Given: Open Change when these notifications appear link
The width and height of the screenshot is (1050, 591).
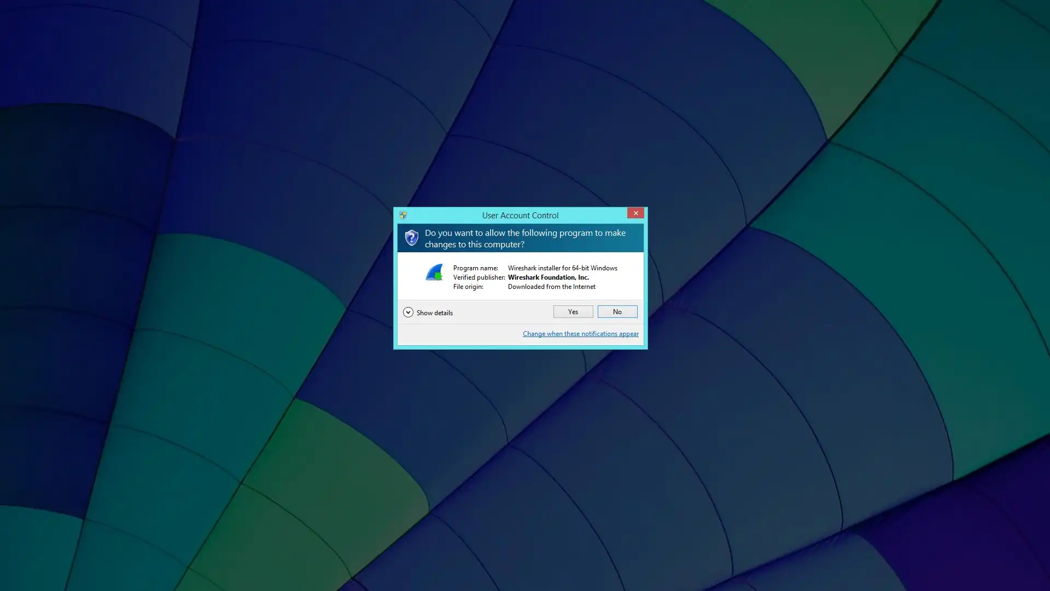Looking at the screenshot, I should tap(580, 334).
